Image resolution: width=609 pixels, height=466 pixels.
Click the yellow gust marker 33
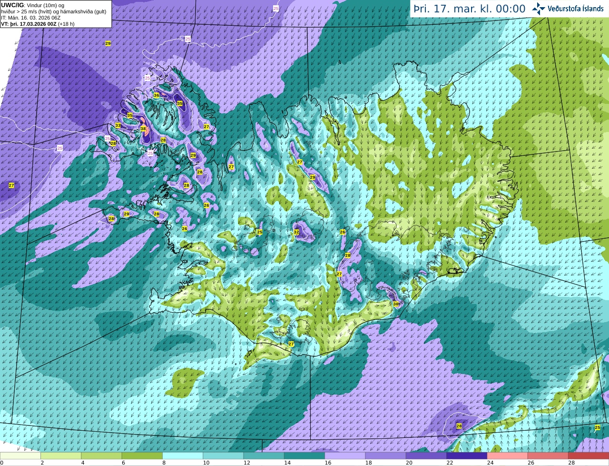118,126
